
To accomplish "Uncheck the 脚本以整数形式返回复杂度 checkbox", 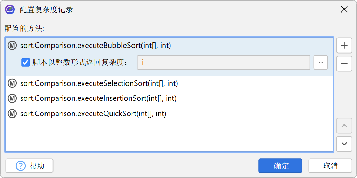I will [25, 63].
